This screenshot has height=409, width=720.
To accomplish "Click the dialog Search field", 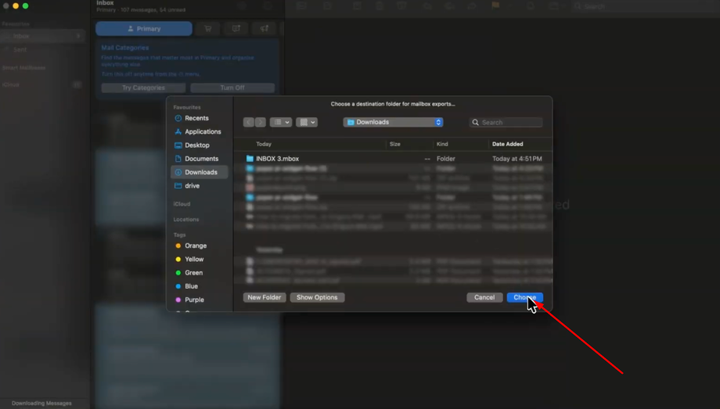I will pyautogui.click(x=506, y=123).
